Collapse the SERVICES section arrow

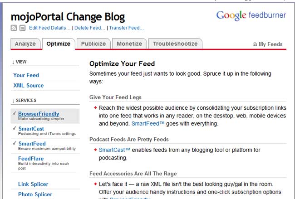pos(13,100)
